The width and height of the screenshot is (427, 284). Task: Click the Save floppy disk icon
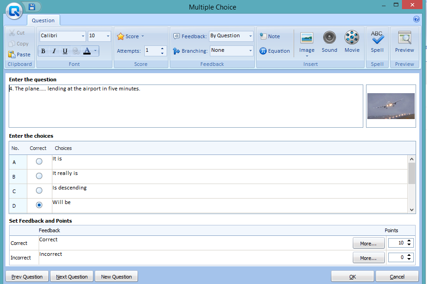tap(32, 7)
